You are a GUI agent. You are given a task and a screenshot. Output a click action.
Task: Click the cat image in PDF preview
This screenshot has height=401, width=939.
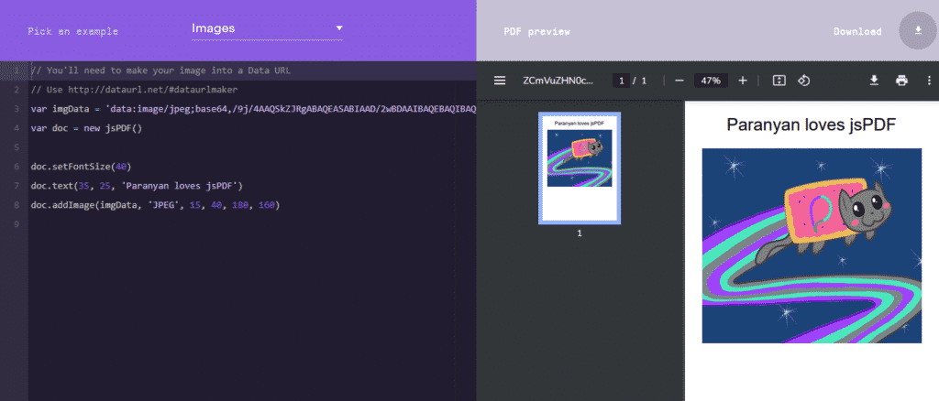[x=812, y=245]
